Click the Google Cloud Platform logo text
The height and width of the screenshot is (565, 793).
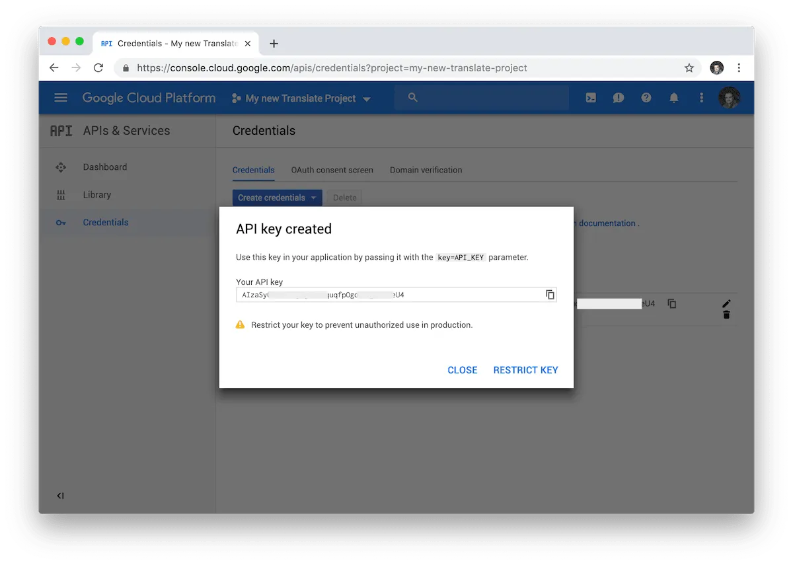coord(149,98)
